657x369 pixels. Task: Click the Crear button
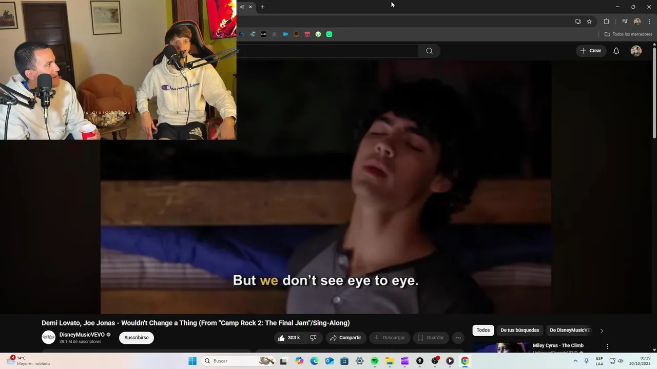[591, 51]
